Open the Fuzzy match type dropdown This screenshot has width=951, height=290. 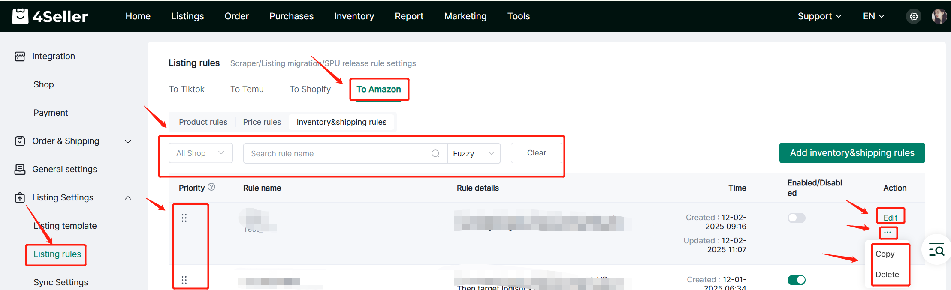point(474,153)
